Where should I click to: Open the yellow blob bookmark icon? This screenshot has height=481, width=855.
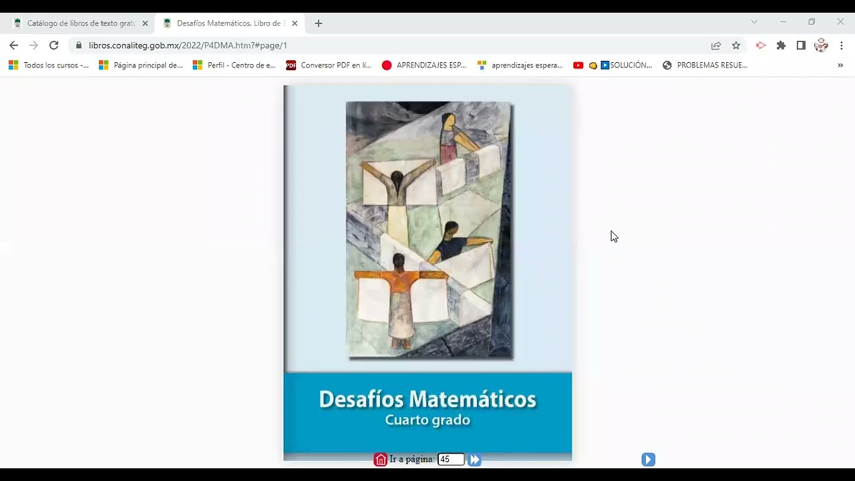click(592, 65)
